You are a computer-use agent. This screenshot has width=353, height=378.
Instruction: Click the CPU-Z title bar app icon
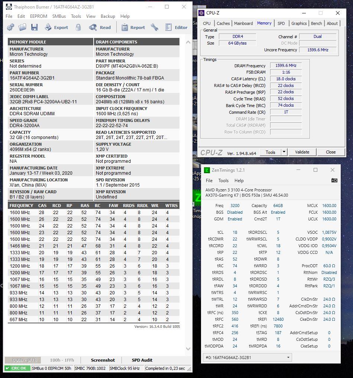(201, 13)
